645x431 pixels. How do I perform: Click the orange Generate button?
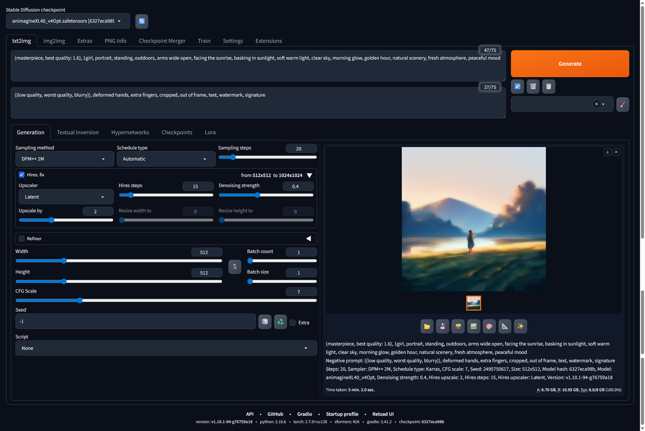click(x=570, y=64)
